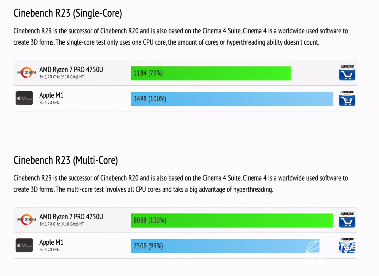Click the Apple M1 chip logo in Multi-Core section
Screen dimensions: 379x276
point(24,246)
